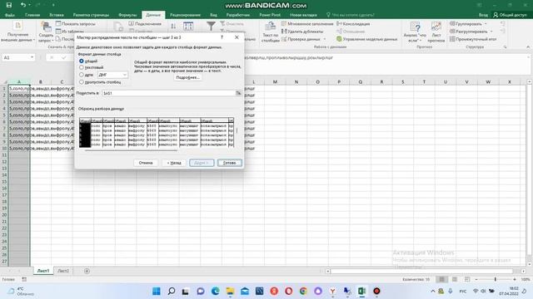Click the sort A to Z icon
This screenshot has height=299, width=533.
[173, 26]
